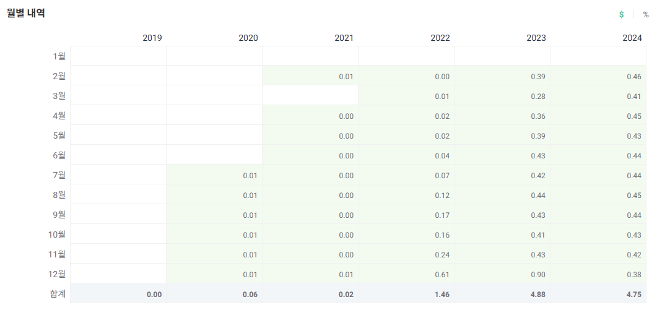657x310 pixels.
Task: Click 2022 total 1.46
Action: point(442,295)
